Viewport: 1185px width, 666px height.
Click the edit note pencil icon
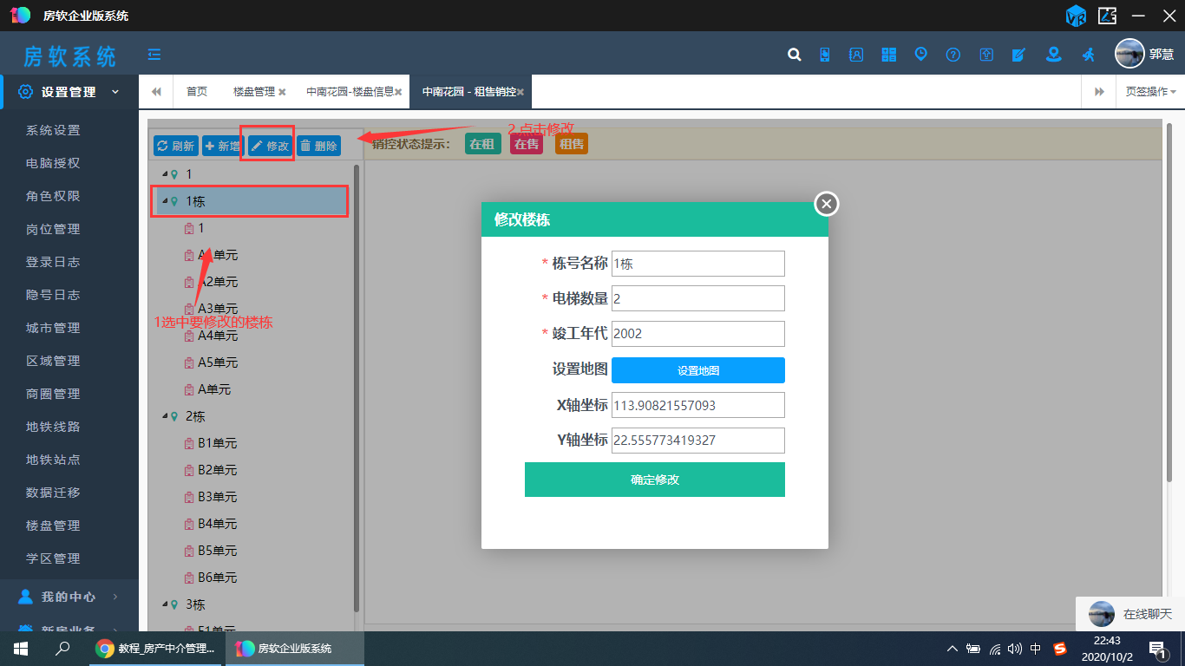click(x=1018, y=55)
